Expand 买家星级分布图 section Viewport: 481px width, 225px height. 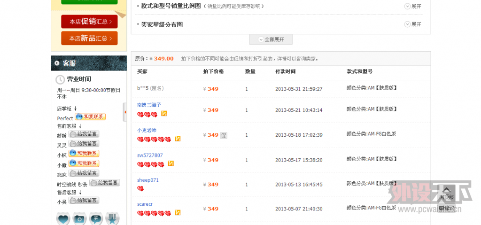(413, 24)
